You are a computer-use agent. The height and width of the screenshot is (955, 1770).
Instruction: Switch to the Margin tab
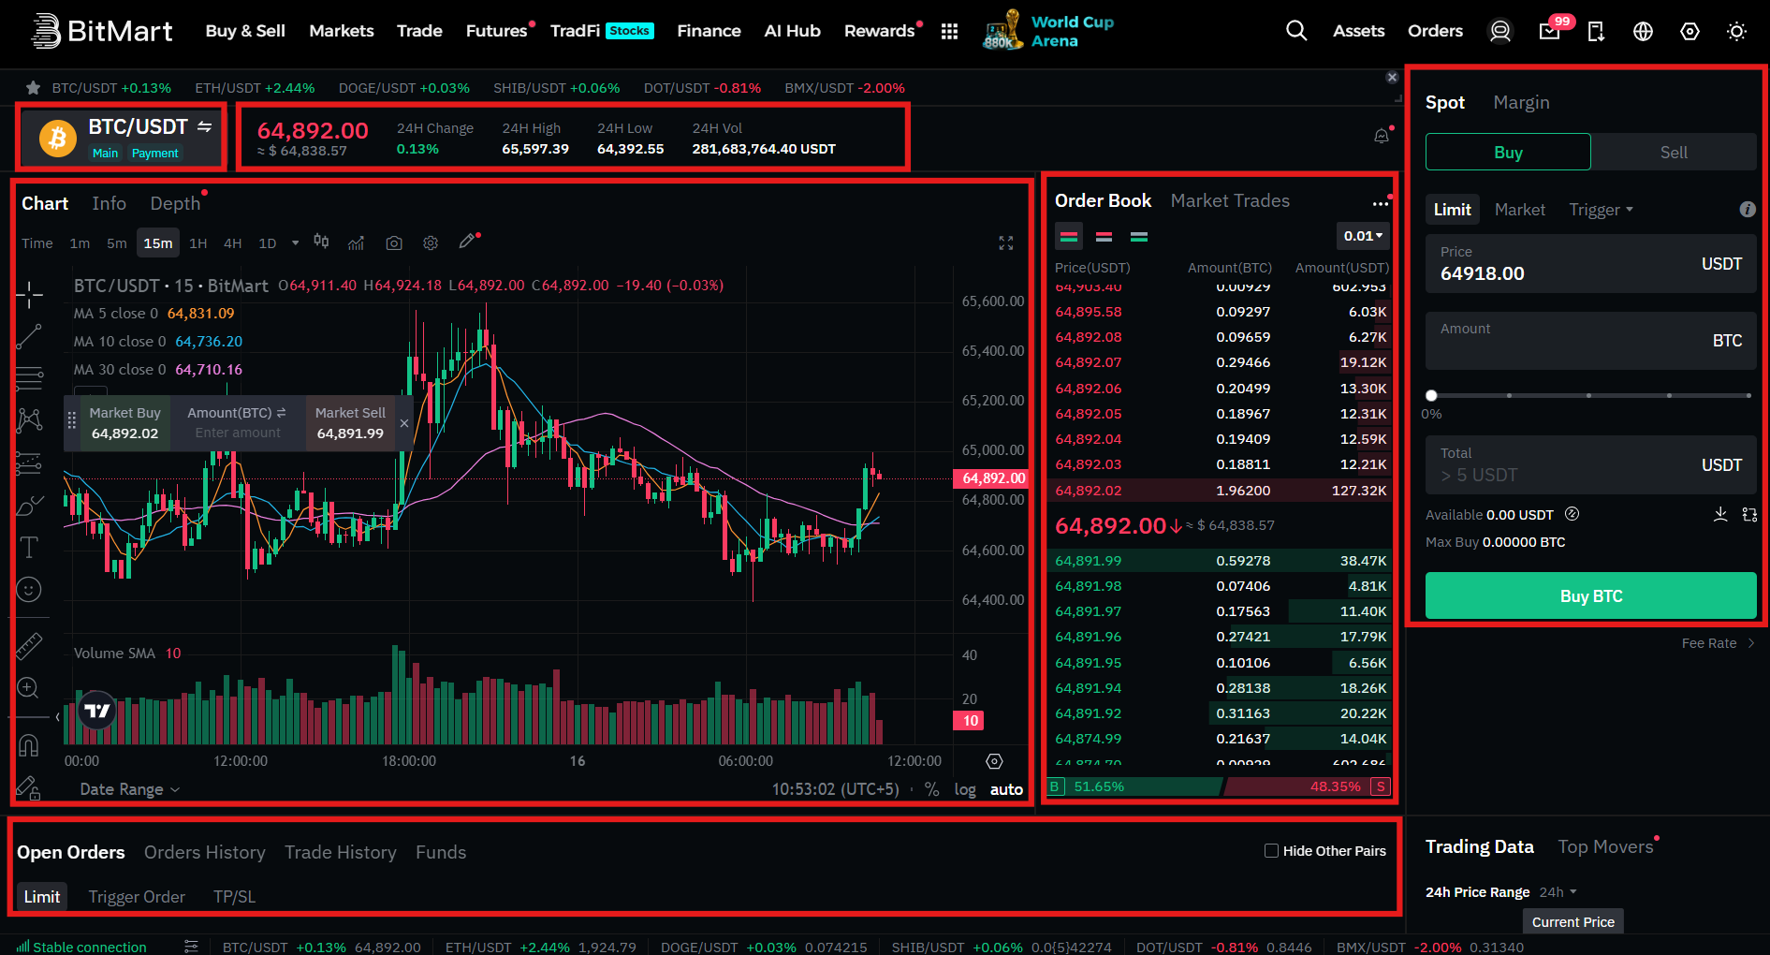(1521, 102)
